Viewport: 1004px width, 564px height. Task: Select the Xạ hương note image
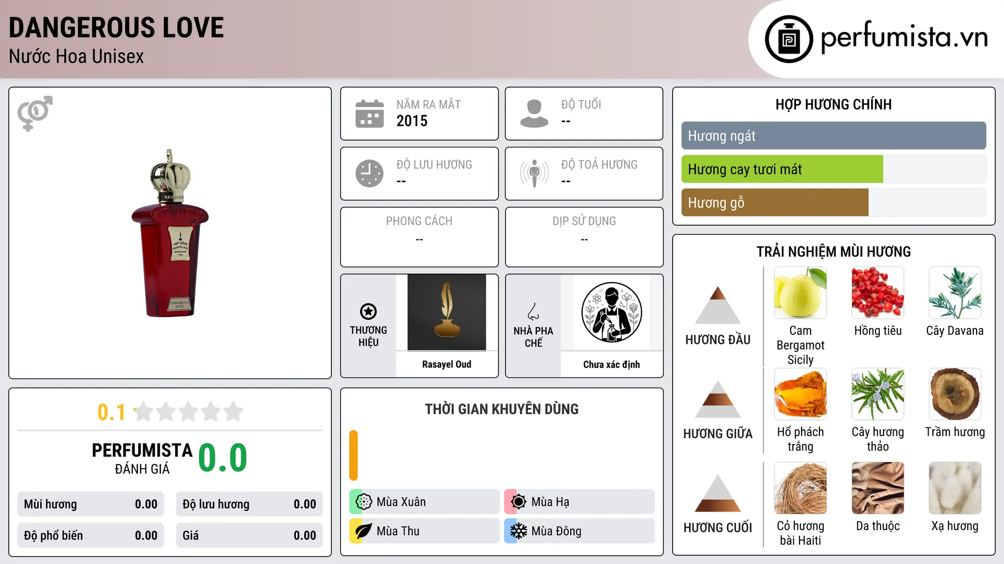[x=955, y=488]
